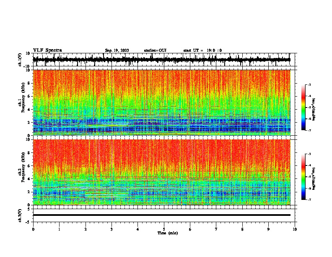
Task: Click the "ch.1(V)" waveform axis label
Action: [20, 60]
